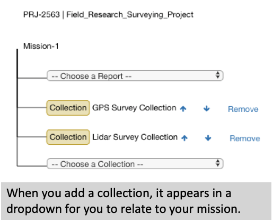Open the Choose a Collection dropdown
The image size is (273, 223).
click(135, 164)
